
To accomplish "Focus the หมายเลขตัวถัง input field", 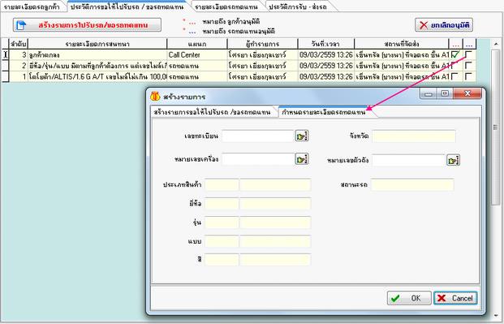I will 408,160.
